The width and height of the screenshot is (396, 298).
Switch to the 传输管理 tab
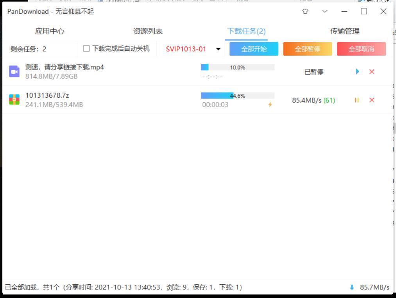coord(345,30)
